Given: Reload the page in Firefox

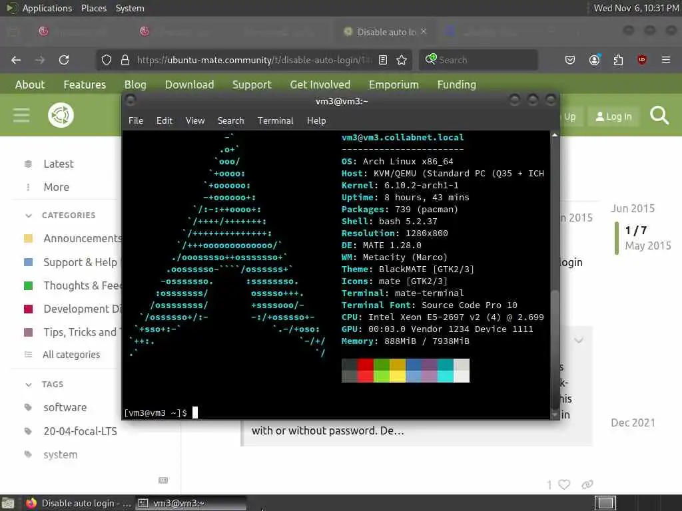Looking at the screenshot, I should (x=64, y=60).
